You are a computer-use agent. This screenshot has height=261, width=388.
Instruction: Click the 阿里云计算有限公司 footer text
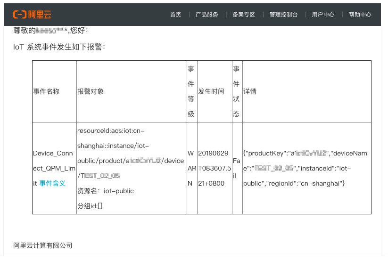(x=43, y=245)
